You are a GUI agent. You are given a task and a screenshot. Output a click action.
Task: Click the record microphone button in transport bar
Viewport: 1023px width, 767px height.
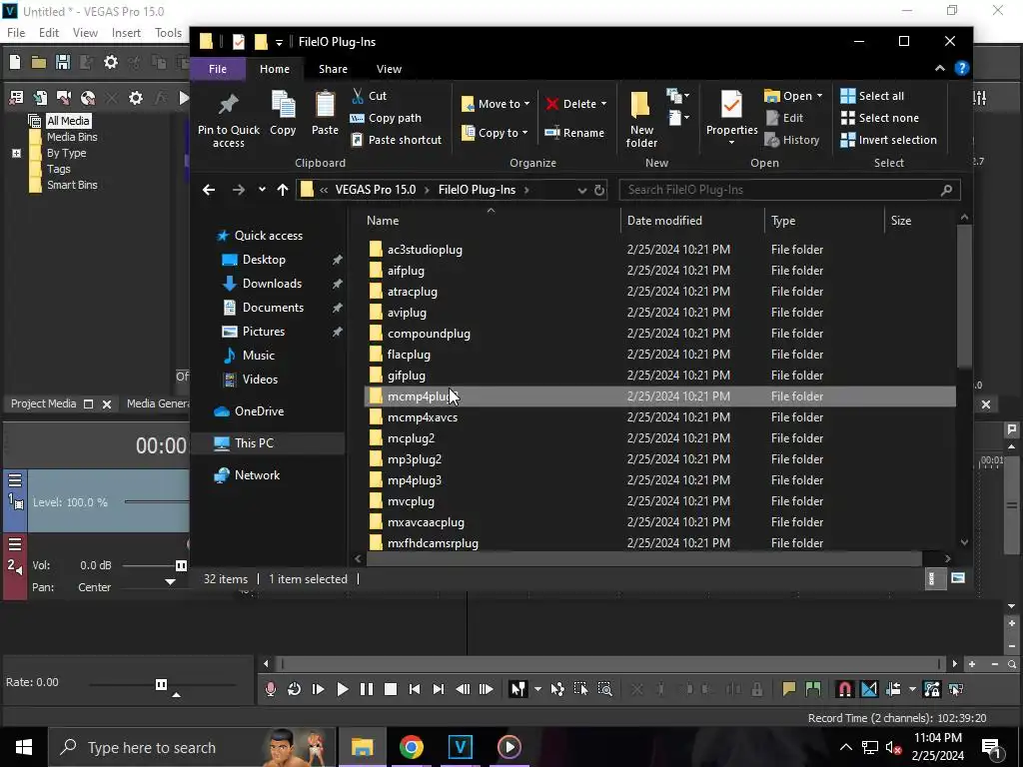pyautogui.click(x=270, y=689)
